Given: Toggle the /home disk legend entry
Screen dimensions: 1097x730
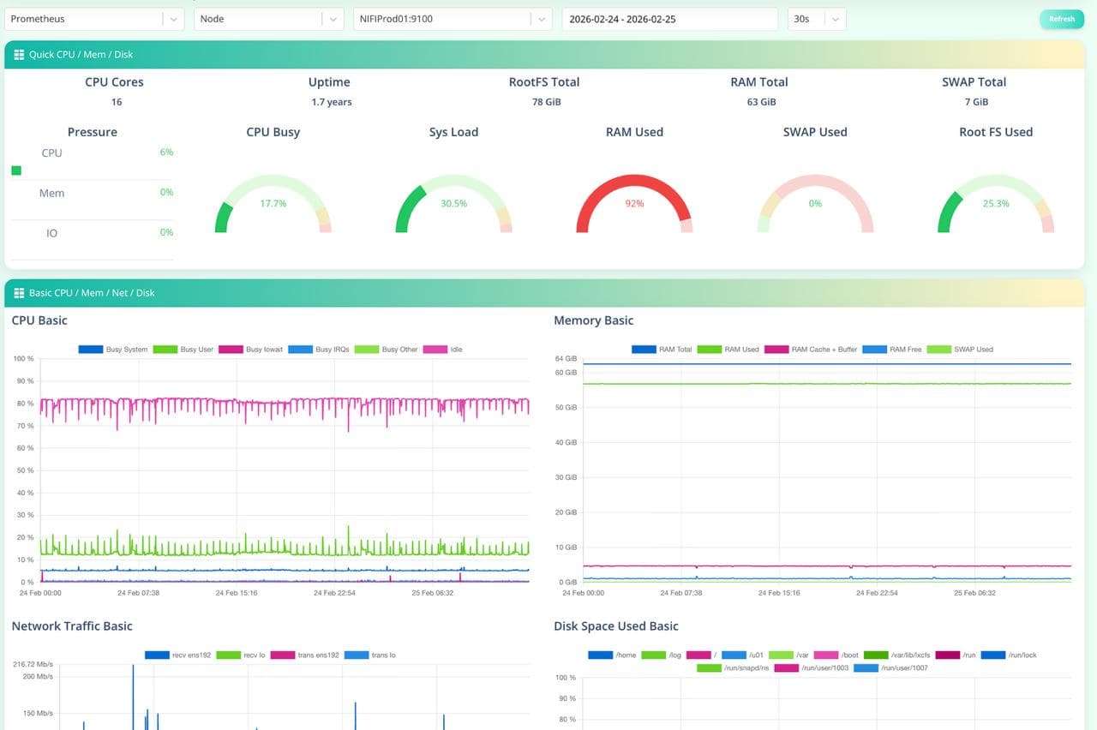Looking at the screenshot, I should (x=612, y=655).
